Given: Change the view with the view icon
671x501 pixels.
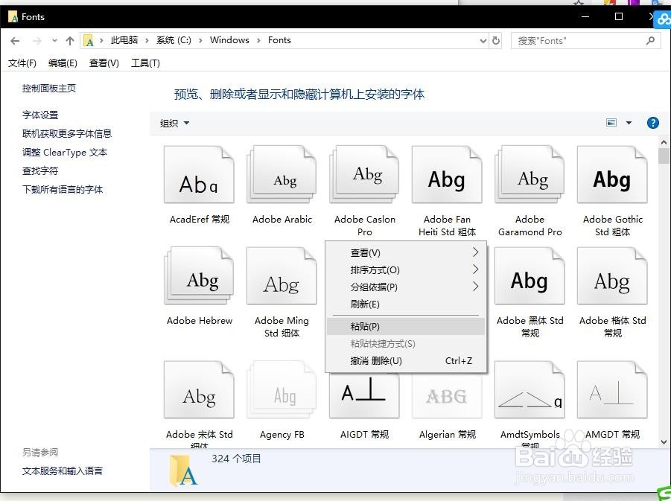Looking at the screenshot, I should pos(611,123).
